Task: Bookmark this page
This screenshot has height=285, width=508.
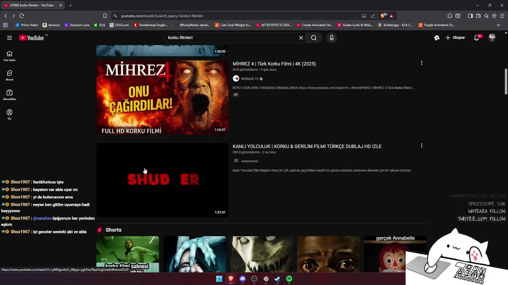Action: [x=105, y=16]
